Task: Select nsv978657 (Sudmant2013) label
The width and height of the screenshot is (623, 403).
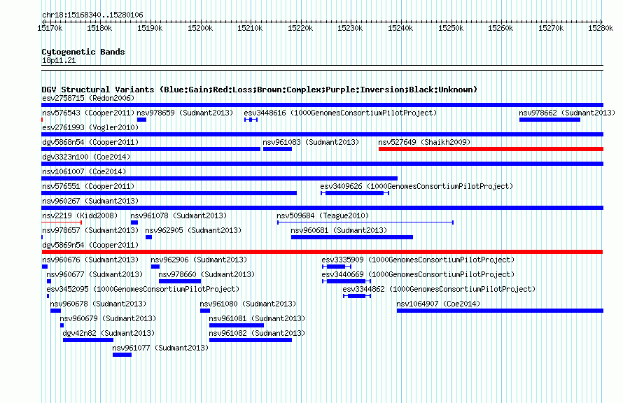Action: pos(90,230)
